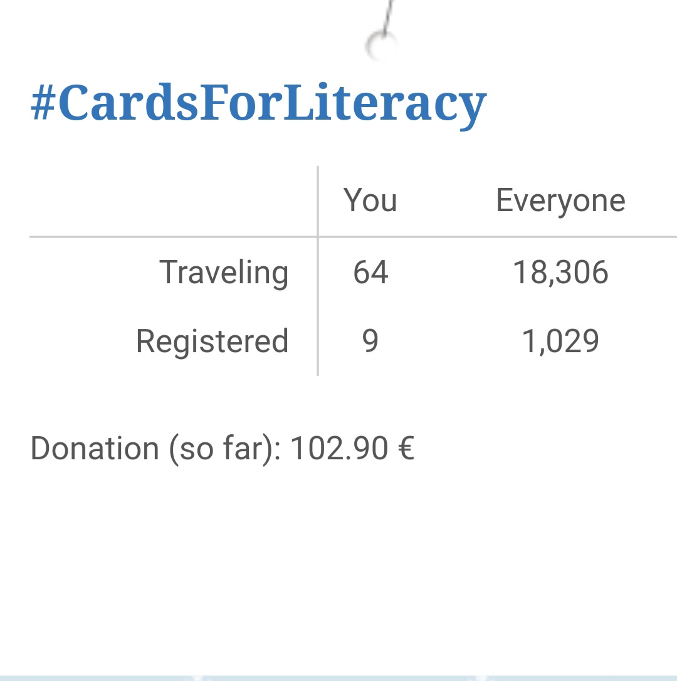Click the #CardsForLiteracy heading
The image size is (677, 681).
point(258,105)
